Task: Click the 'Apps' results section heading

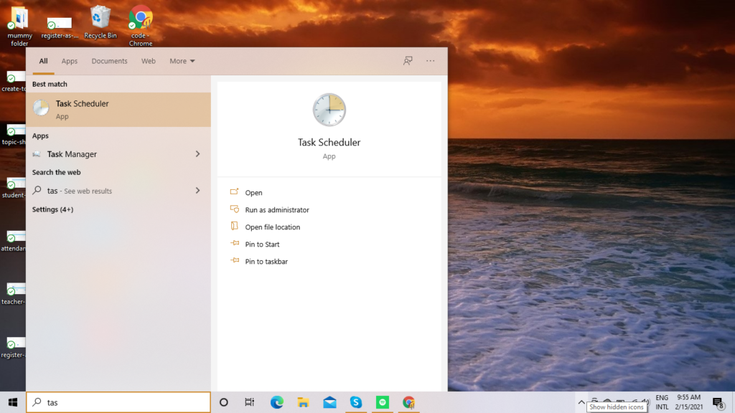Action: pos(40,136)
